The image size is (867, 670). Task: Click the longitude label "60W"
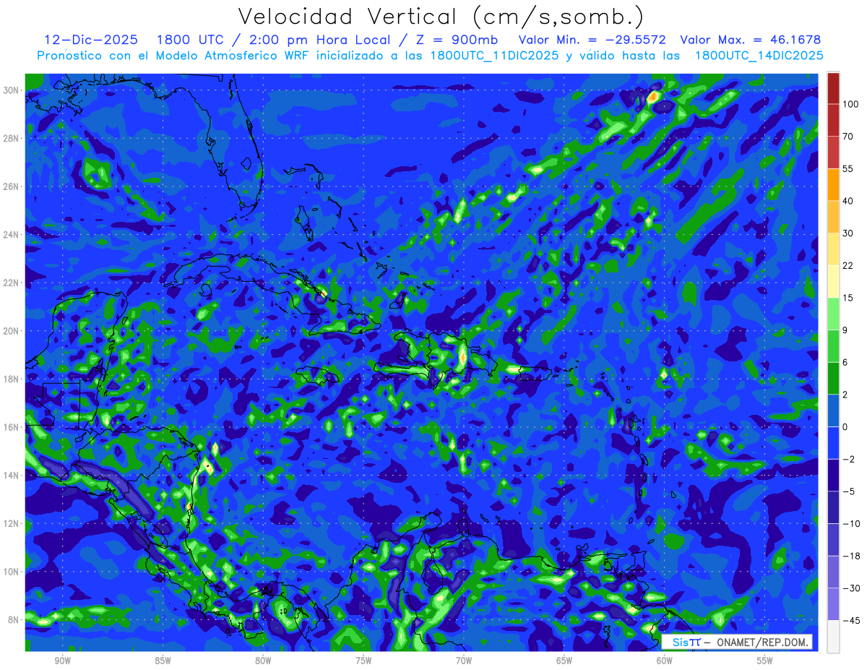click(665, 661)
